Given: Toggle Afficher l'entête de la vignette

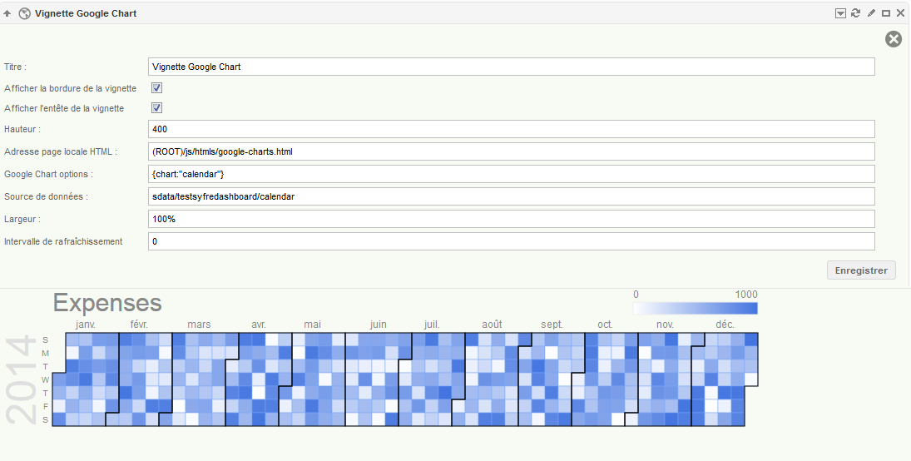Looking at the screenshot, I should [x=157, y=107].
